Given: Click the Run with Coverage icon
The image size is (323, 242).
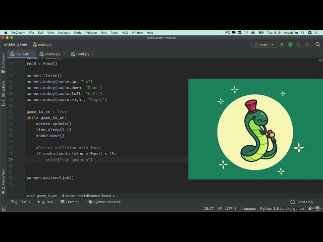Looking at the screenshot, I should (298, 44).
